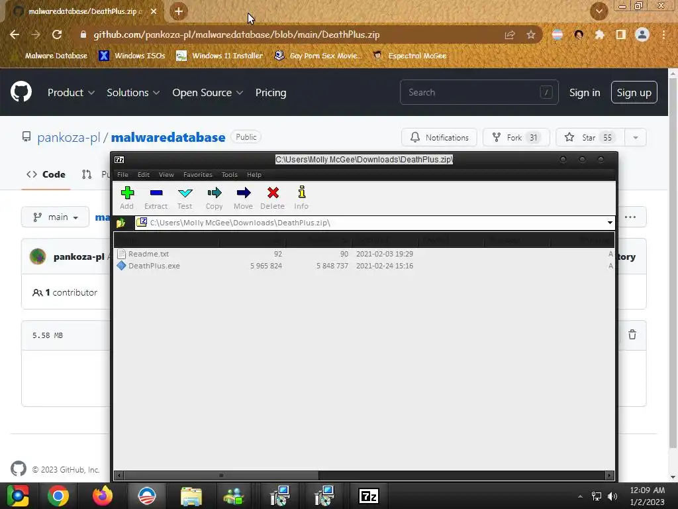
Task: Bookmark this page with the star icon
Action: tap(531, 34)
